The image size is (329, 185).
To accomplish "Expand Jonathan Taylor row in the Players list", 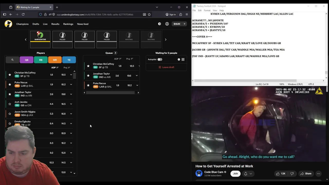I will pyautogui.click(x=71, y=94).
